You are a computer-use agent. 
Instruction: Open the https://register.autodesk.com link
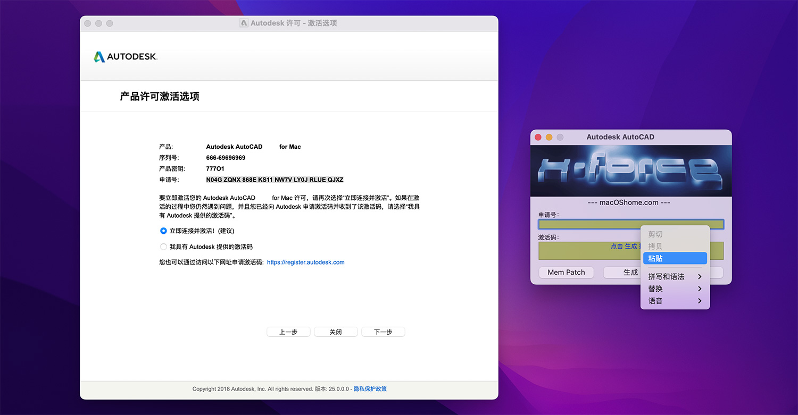coord(306,262)
